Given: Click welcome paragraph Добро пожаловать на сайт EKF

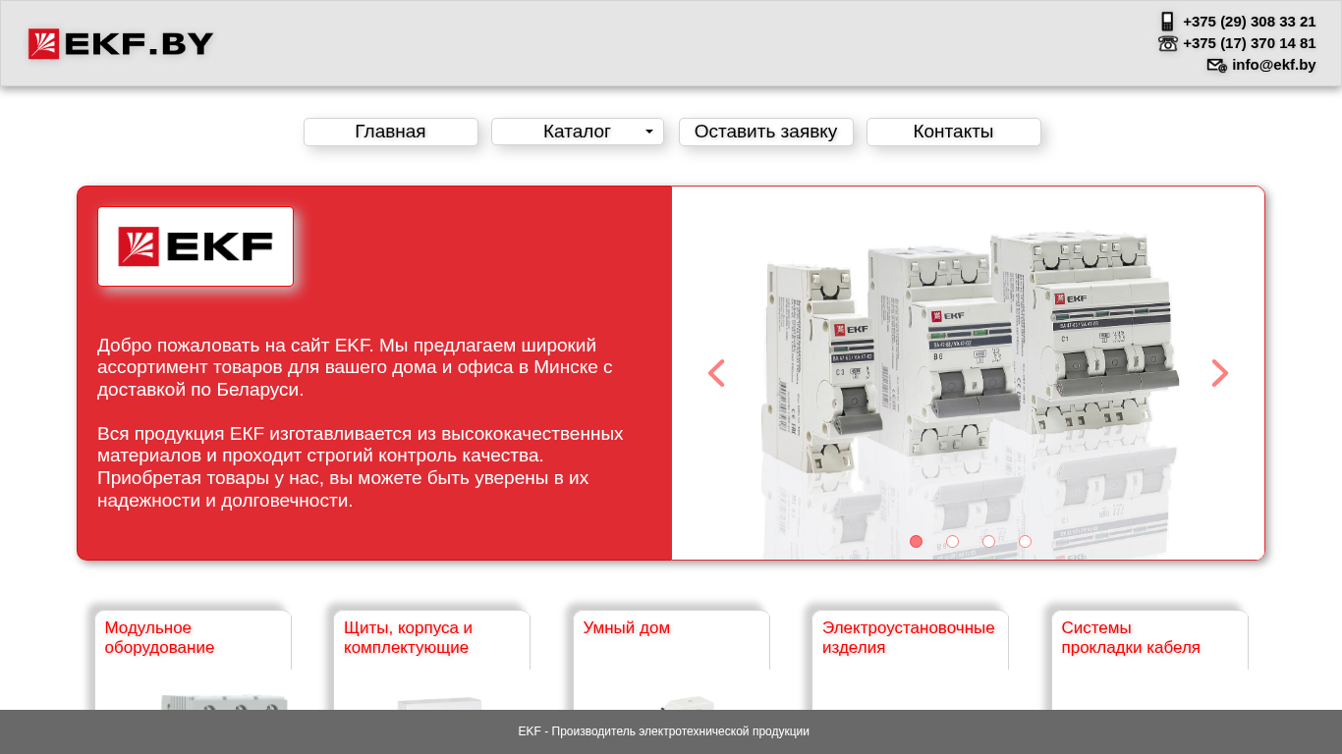Looking at the screenshot, I should point(355,367).
